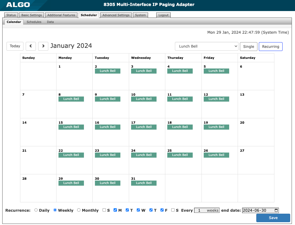Select the Monthly recurrence option

pos(79,210)
